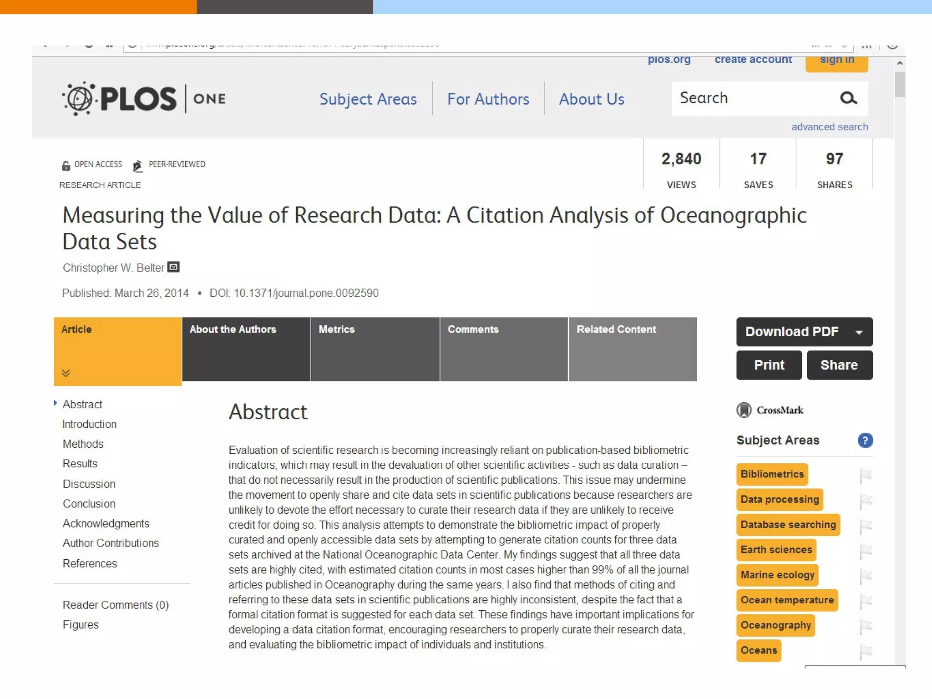
Task: Click the scrollbar up arrow
Action: [x=900, y=63]
